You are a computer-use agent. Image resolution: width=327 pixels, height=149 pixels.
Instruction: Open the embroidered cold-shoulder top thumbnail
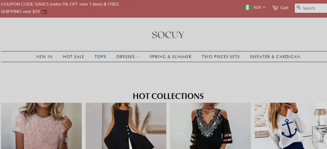(x=210, y=126)
